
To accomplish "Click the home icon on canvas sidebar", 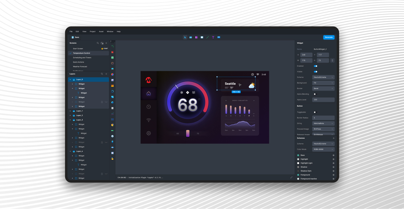I will point(149,93).
